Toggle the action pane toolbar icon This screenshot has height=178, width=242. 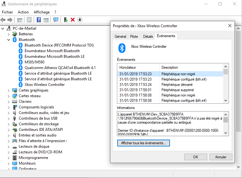pyautogui.click(x=46, y=20)
